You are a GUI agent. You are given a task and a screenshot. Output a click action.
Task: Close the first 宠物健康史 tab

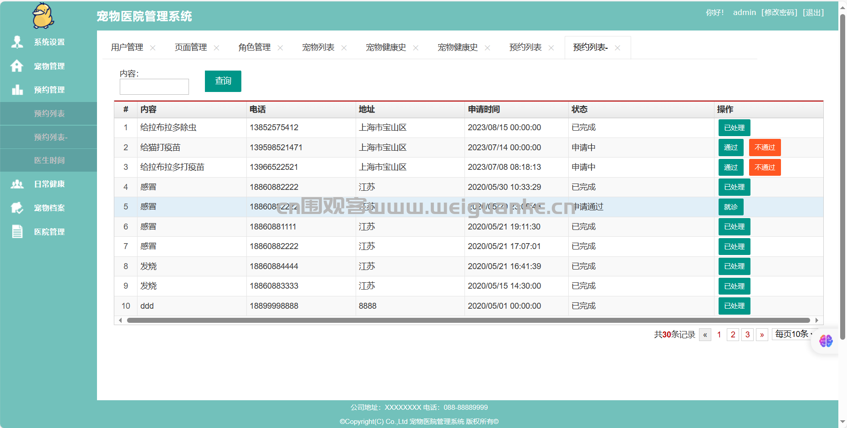click(x=415, y=48)
